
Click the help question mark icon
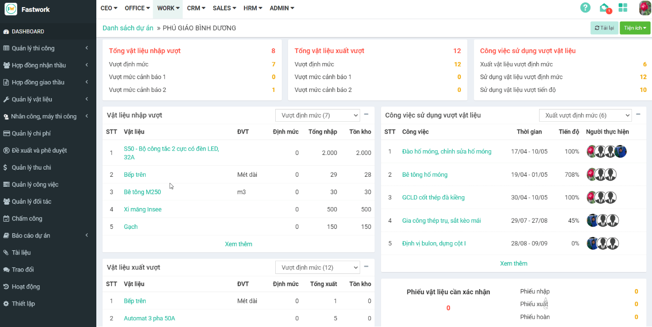(586, 8)
